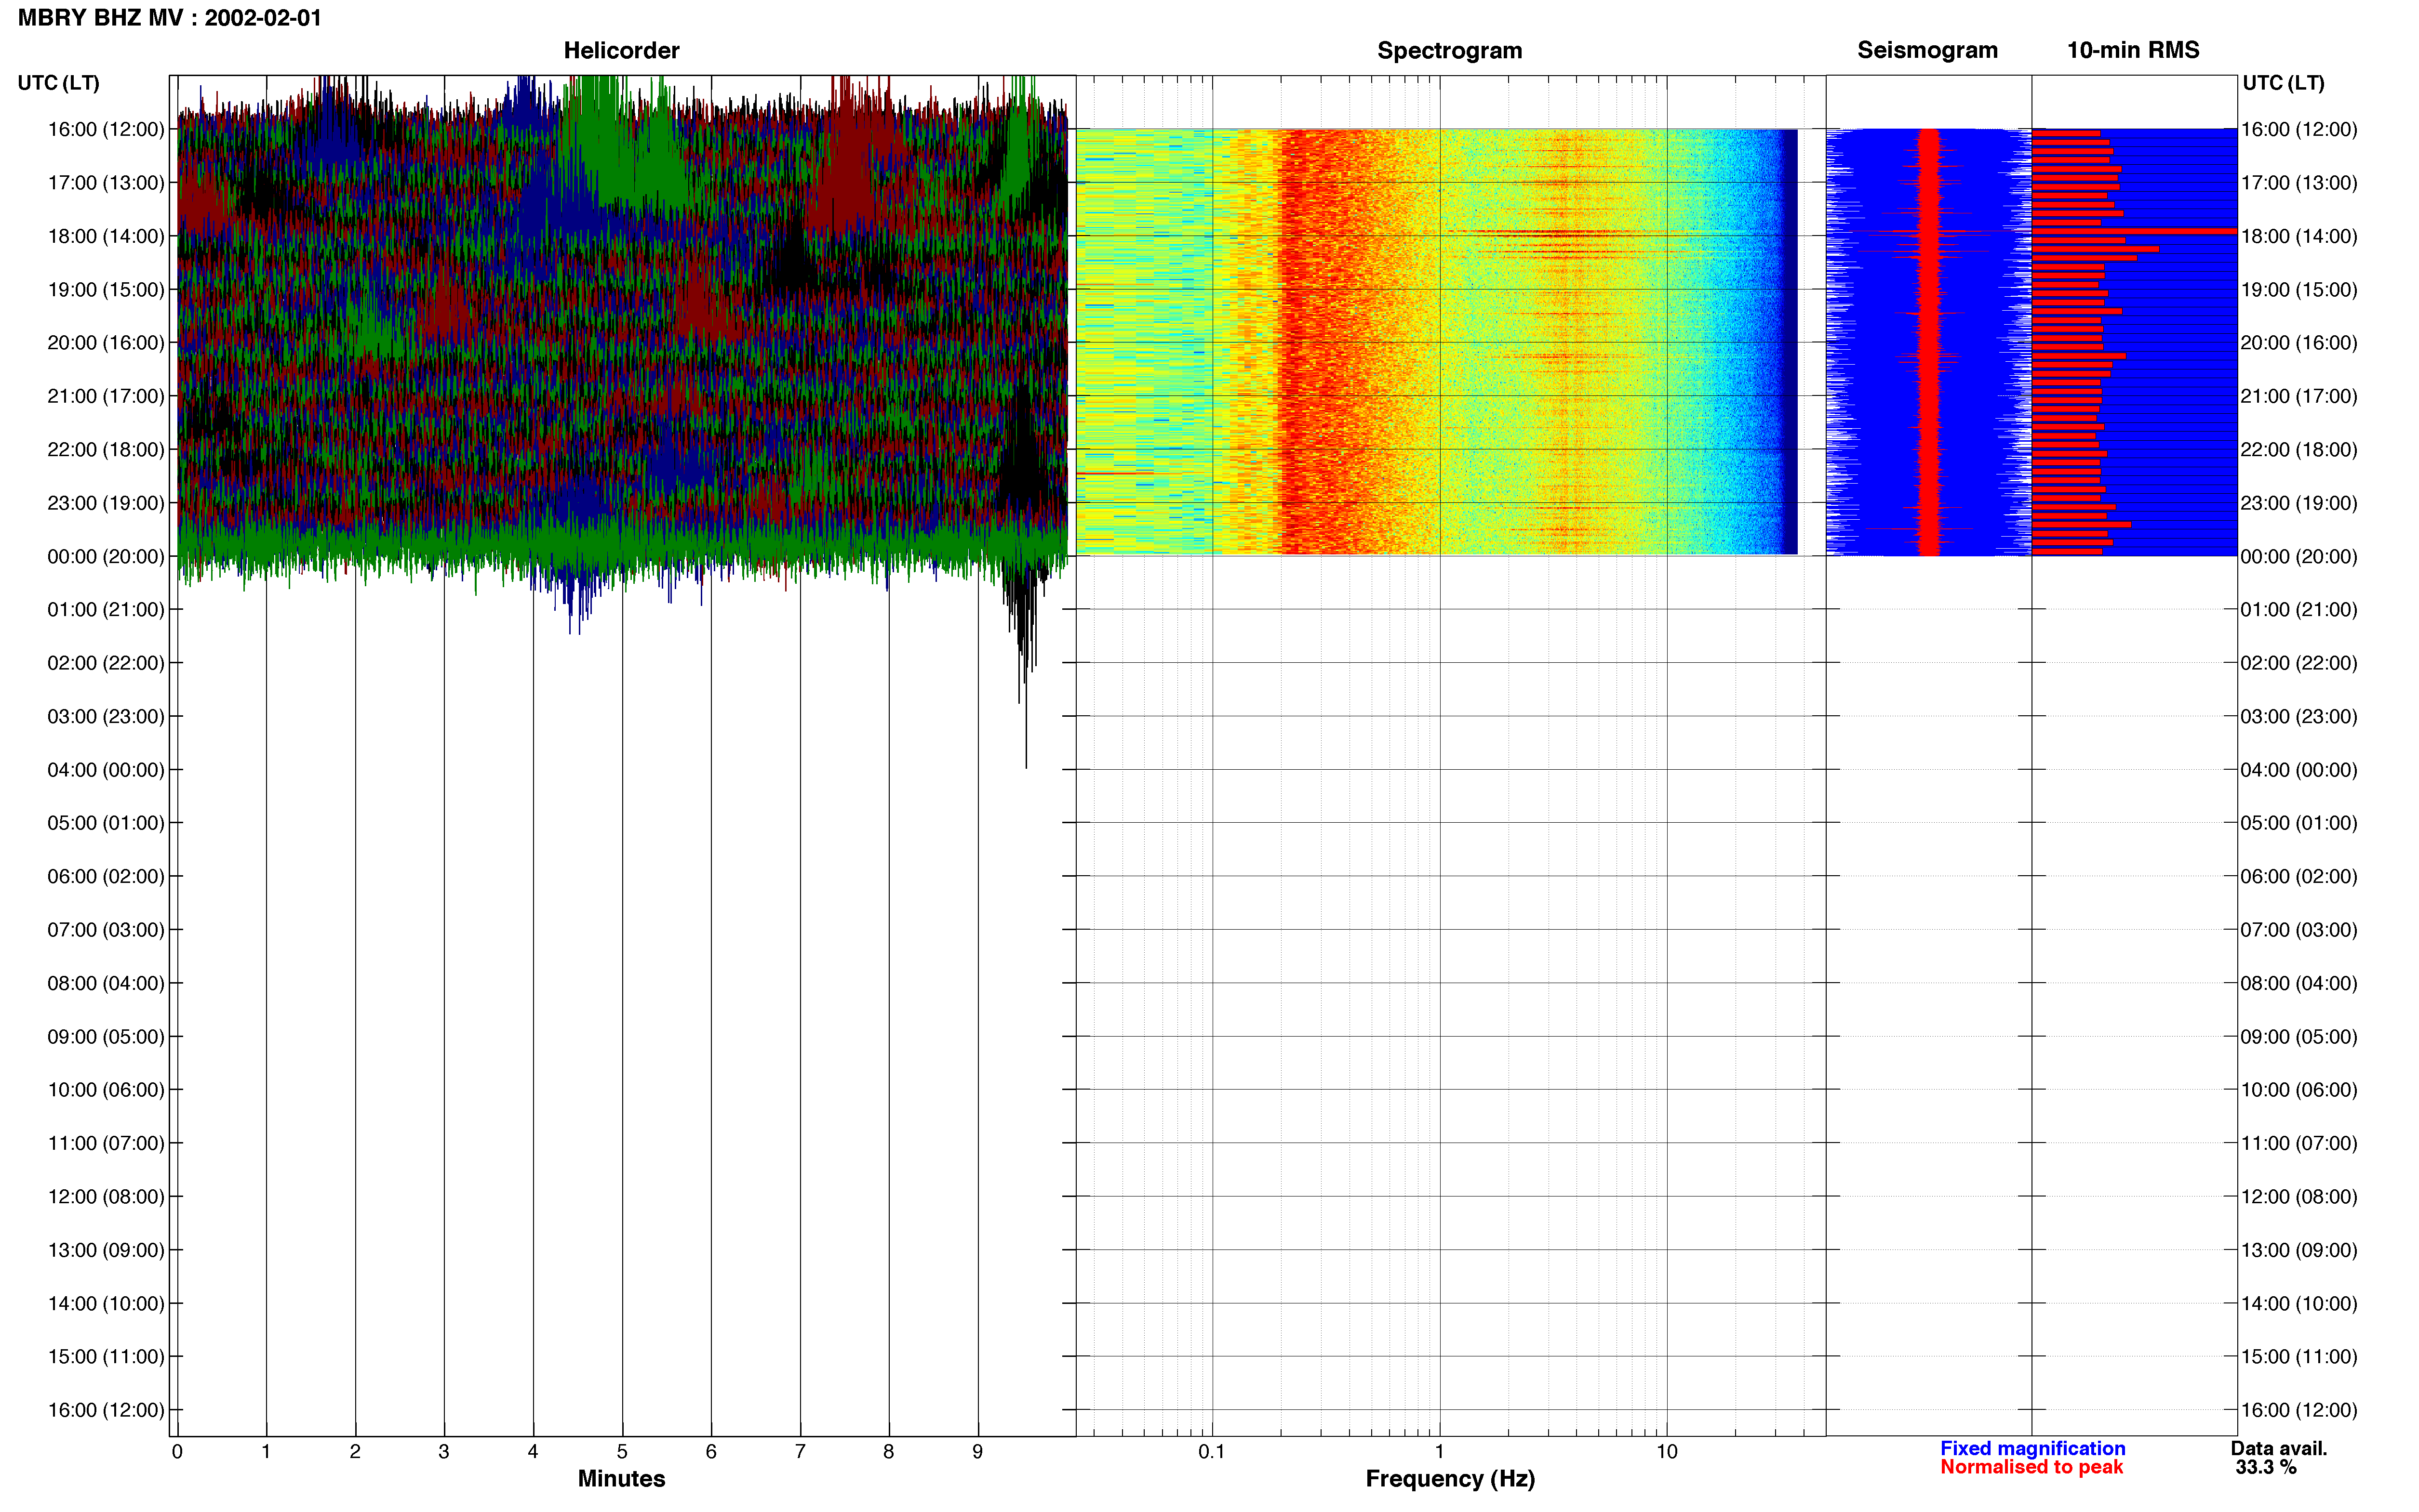2419x1512 pixels.
Task: Click the left '07:00 (03:00)' time label
Action: (x=106, y=930)
